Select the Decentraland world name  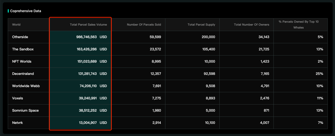23,74
